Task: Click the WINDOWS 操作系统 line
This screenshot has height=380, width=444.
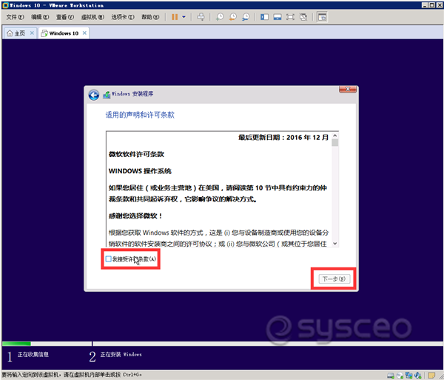Action: click(140, 171)
